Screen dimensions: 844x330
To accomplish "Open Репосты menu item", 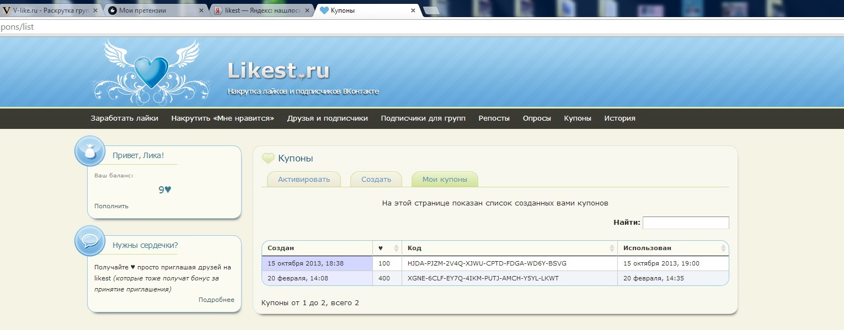I will 494,118.
